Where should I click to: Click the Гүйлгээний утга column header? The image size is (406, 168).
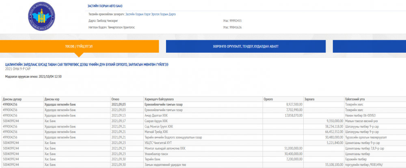coord(375,99)
